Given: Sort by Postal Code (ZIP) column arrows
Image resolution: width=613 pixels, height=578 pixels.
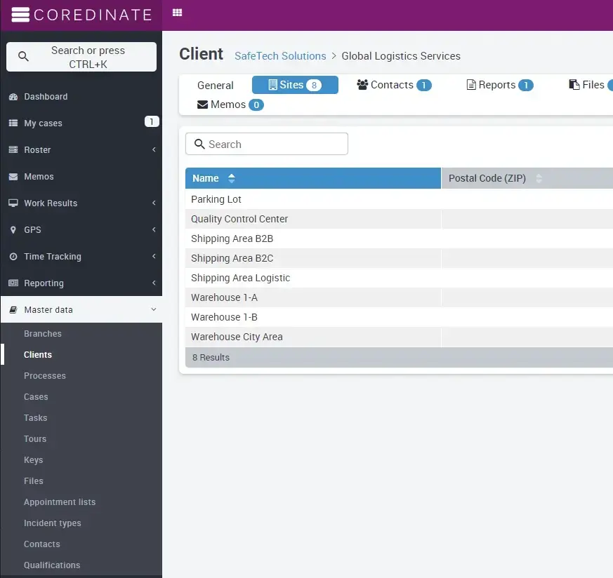Looking at the screenshot, I should [x=539, y=178].
